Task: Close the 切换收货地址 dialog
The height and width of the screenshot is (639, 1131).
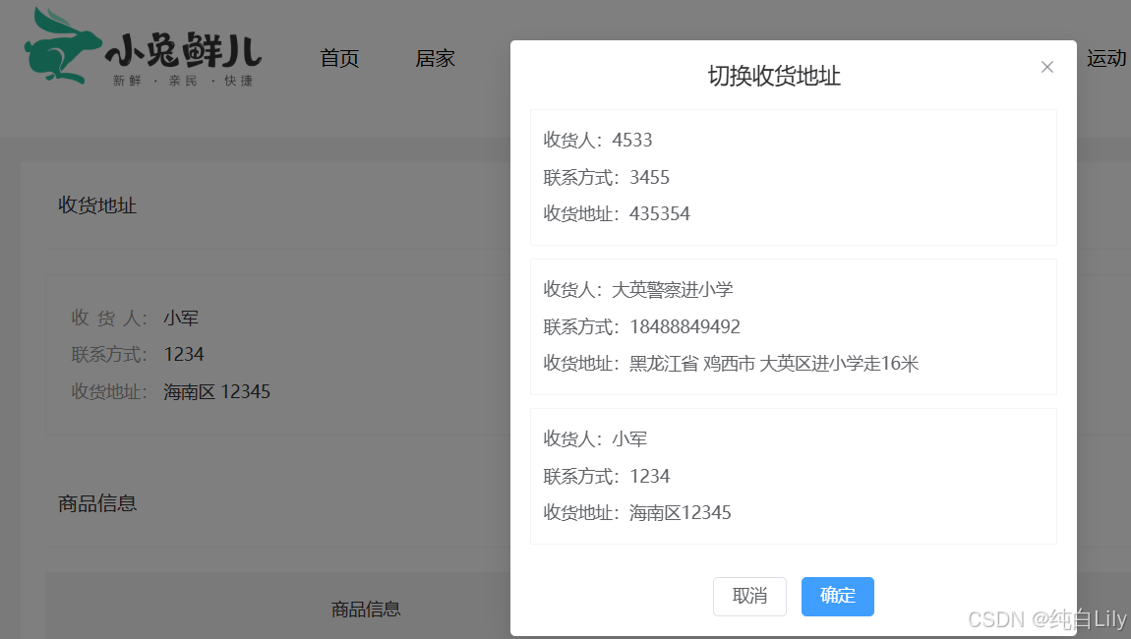Action: [1046, 67]
